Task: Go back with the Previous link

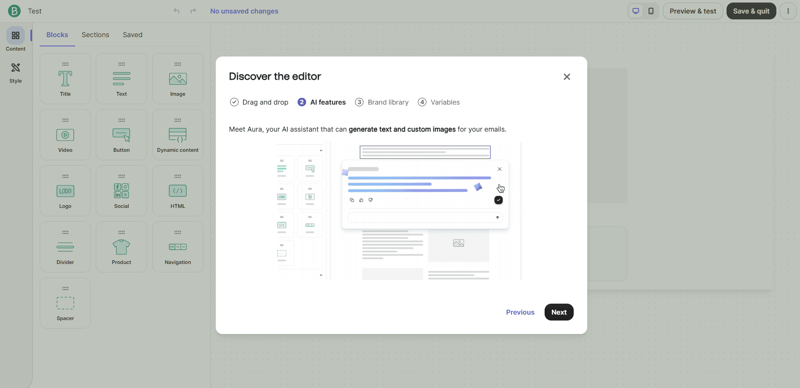Action: pyautogui.click(x=520, y=312)
